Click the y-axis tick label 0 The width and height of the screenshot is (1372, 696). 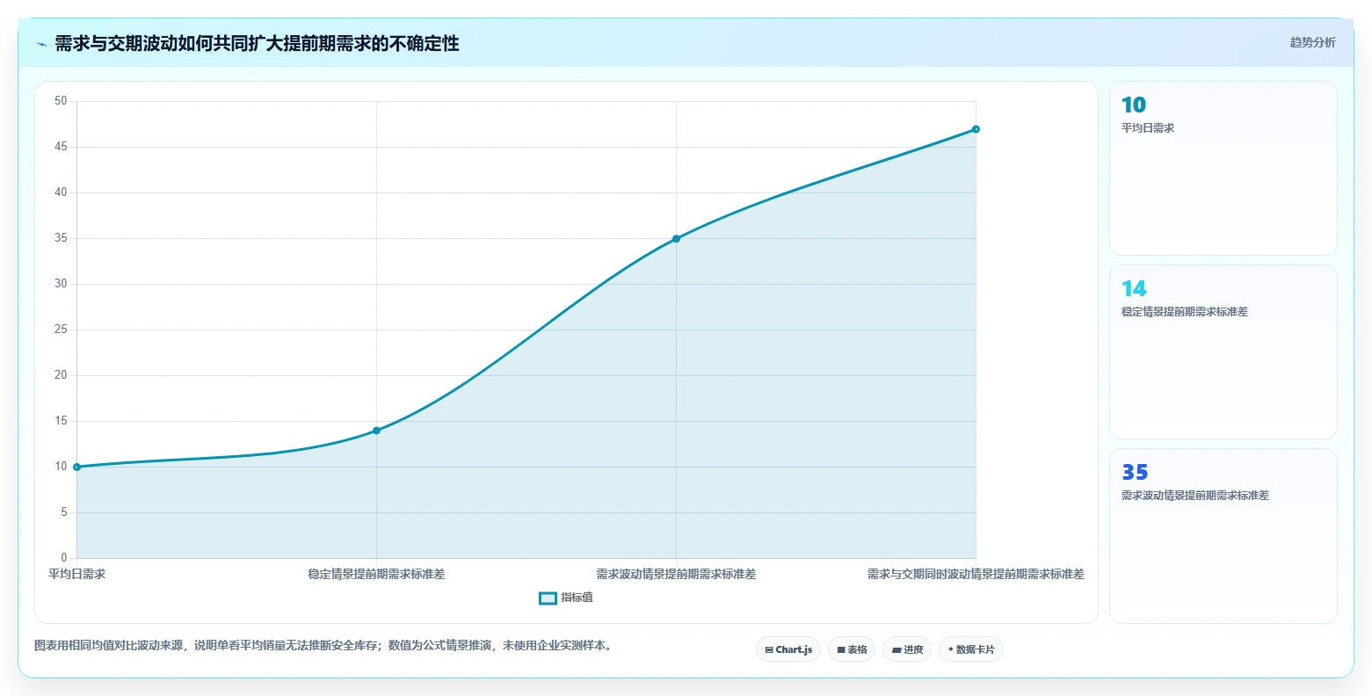(x=64, y=558)
